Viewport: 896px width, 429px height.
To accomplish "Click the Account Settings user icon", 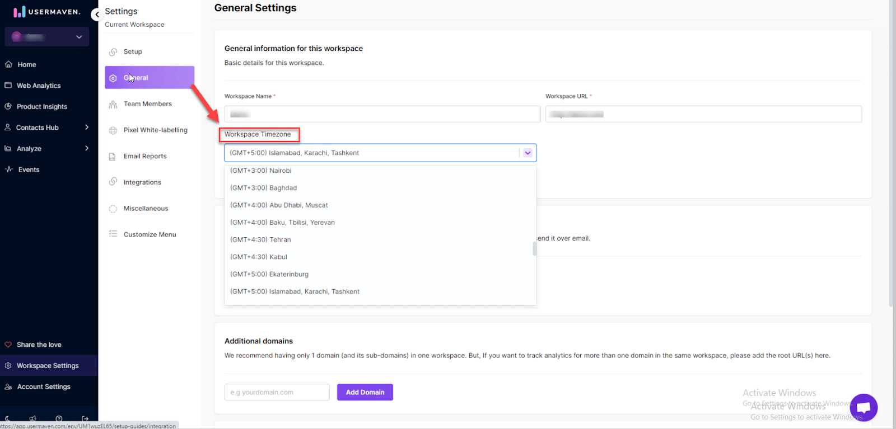I will pos(8,386).
